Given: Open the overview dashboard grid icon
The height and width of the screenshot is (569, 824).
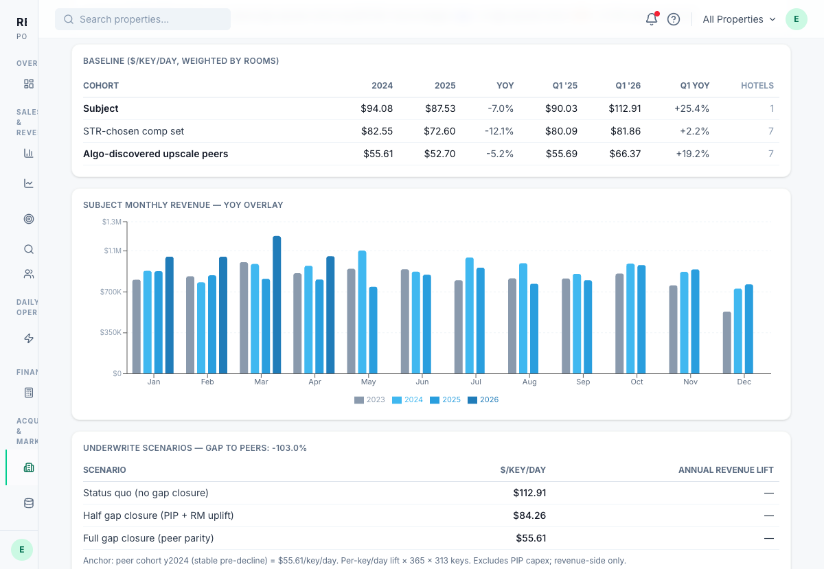Looking at the screenshot, I should [x=29, y=84].
